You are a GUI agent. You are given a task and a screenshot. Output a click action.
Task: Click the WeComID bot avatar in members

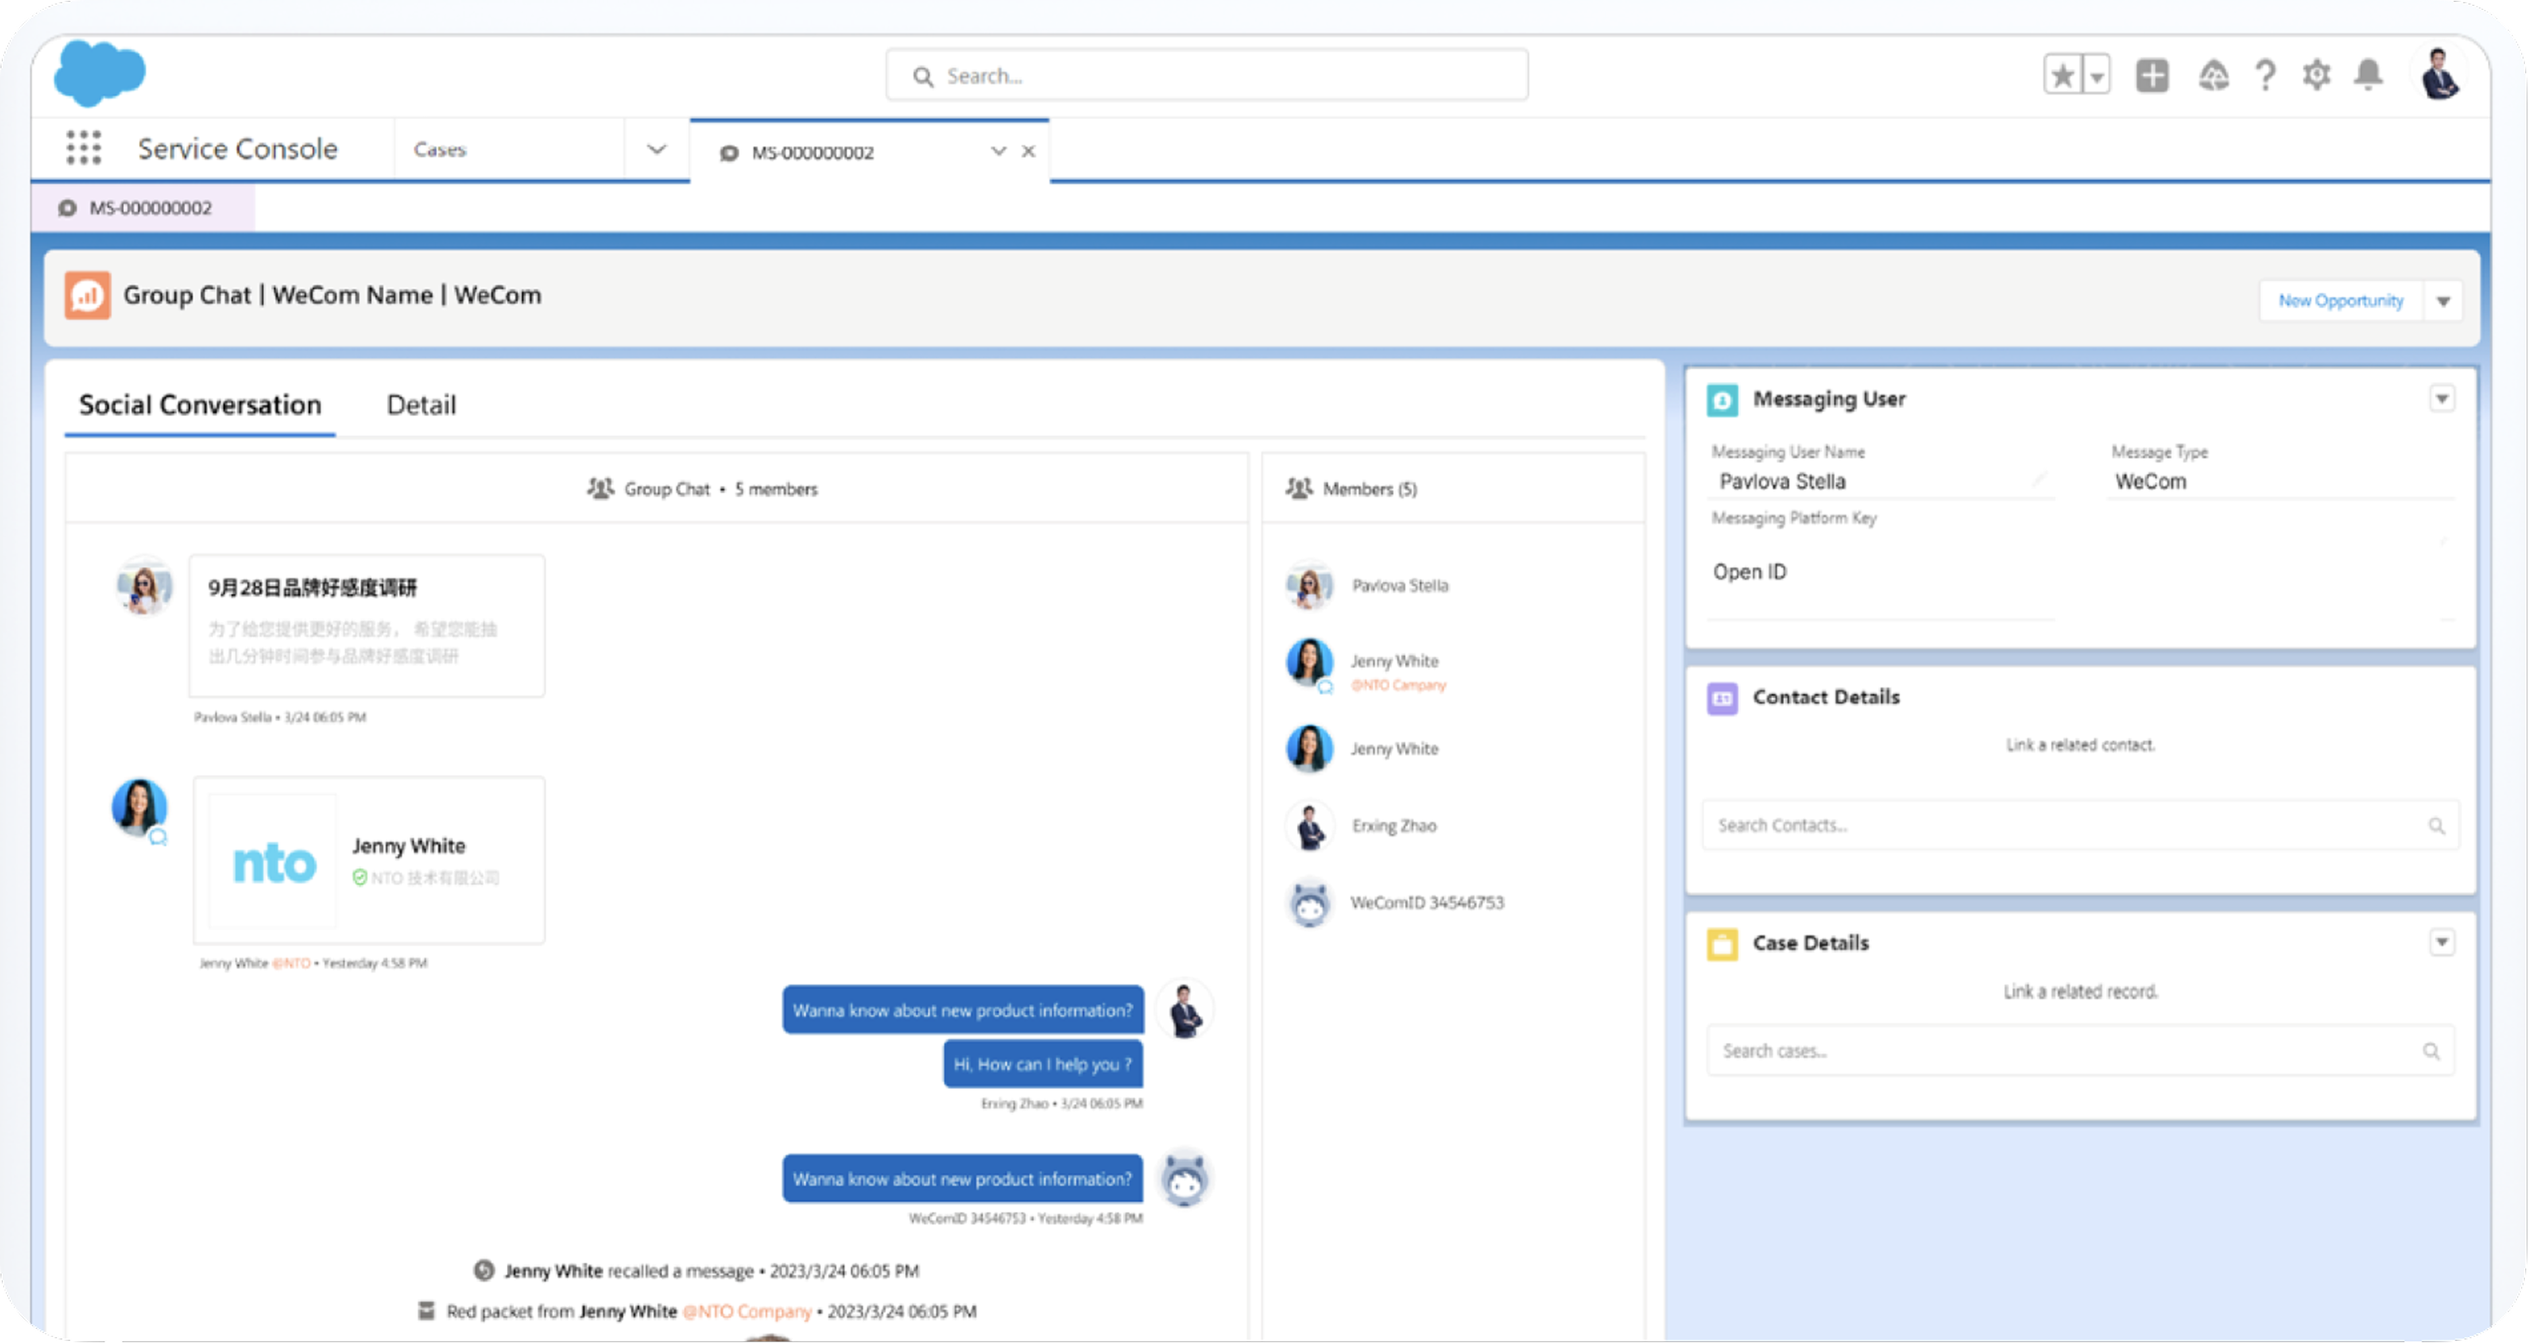tap(1309, 904)
